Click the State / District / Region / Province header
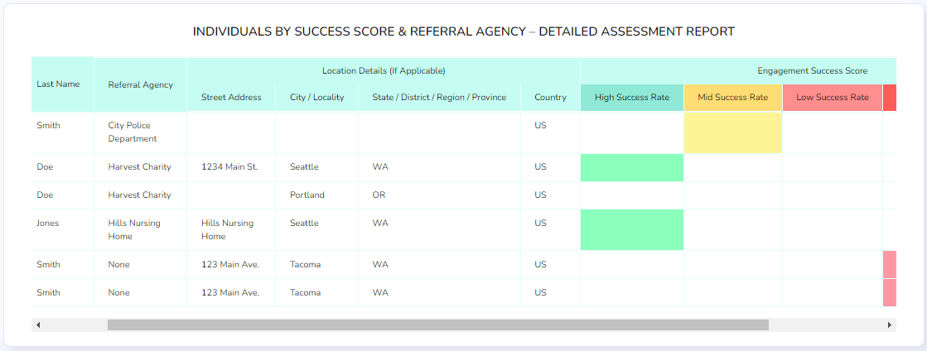This screenshot has height=351, width=927. tap(439, 98)
